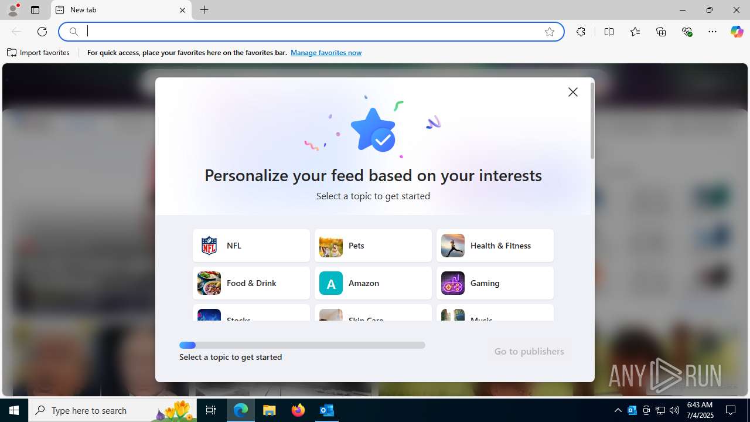
Task: Open the tab actions menu icon
Action: point(35,10)
